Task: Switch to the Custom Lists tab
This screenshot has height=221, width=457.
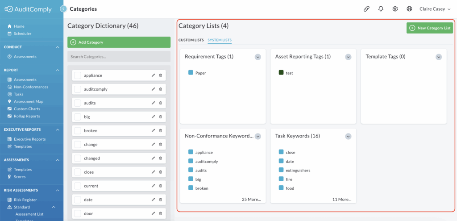Action: (191, 40)
